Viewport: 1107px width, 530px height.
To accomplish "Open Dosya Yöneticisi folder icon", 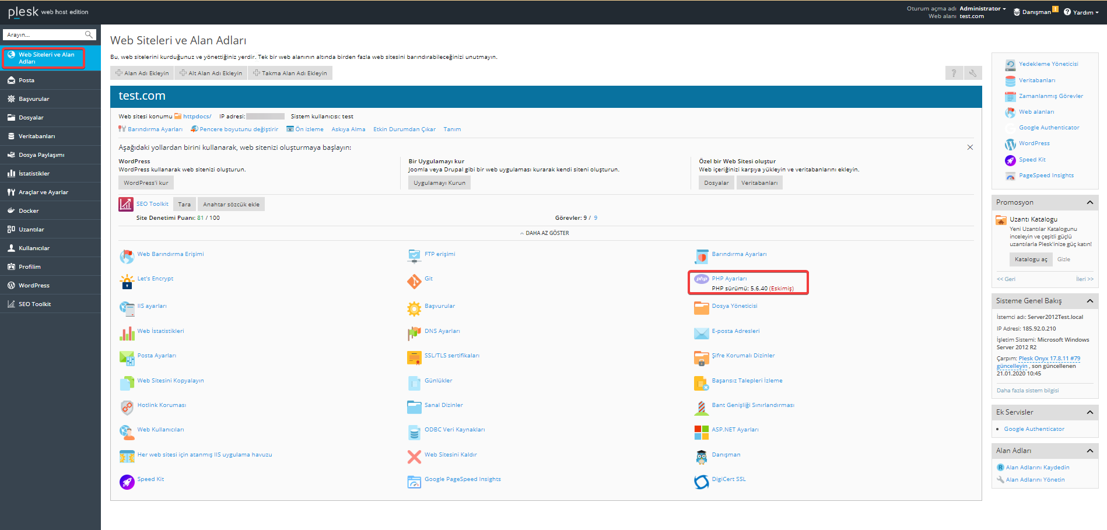I will pyautogui.click(x=701, y=308).
